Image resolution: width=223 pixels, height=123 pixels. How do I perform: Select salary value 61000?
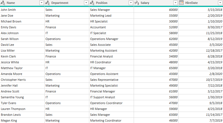(156, 91)
